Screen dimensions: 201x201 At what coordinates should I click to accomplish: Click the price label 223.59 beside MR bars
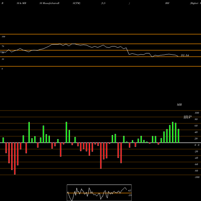(188, 116)
